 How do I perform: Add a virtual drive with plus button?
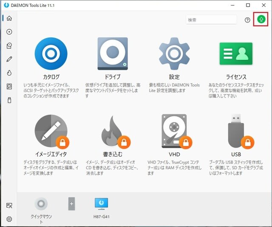(x=71, y=204)
